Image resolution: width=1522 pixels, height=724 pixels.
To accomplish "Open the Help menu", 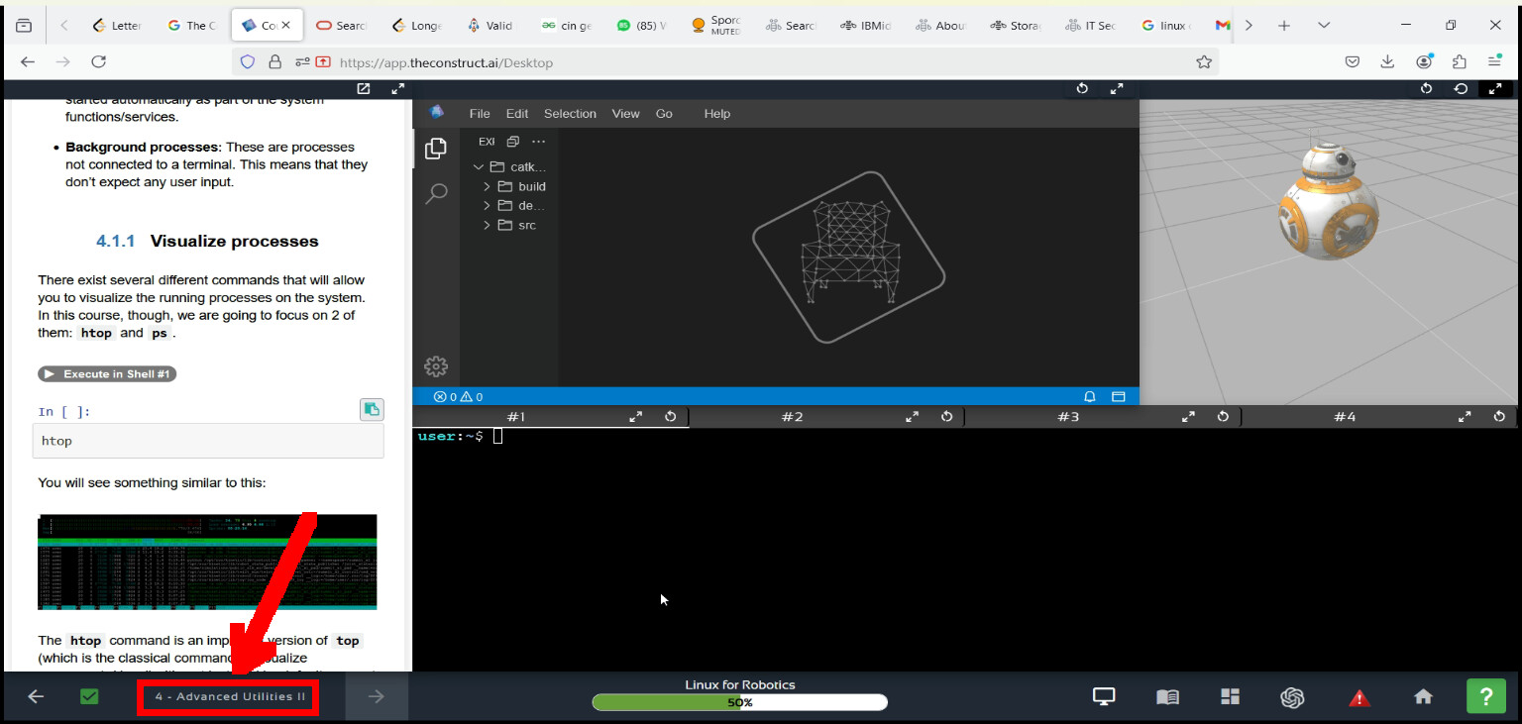I will point(717,114).
